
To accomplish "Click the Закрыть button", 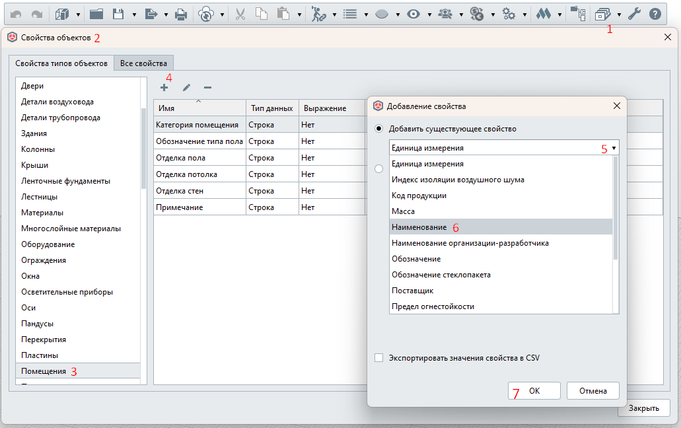I will [643, 408].
